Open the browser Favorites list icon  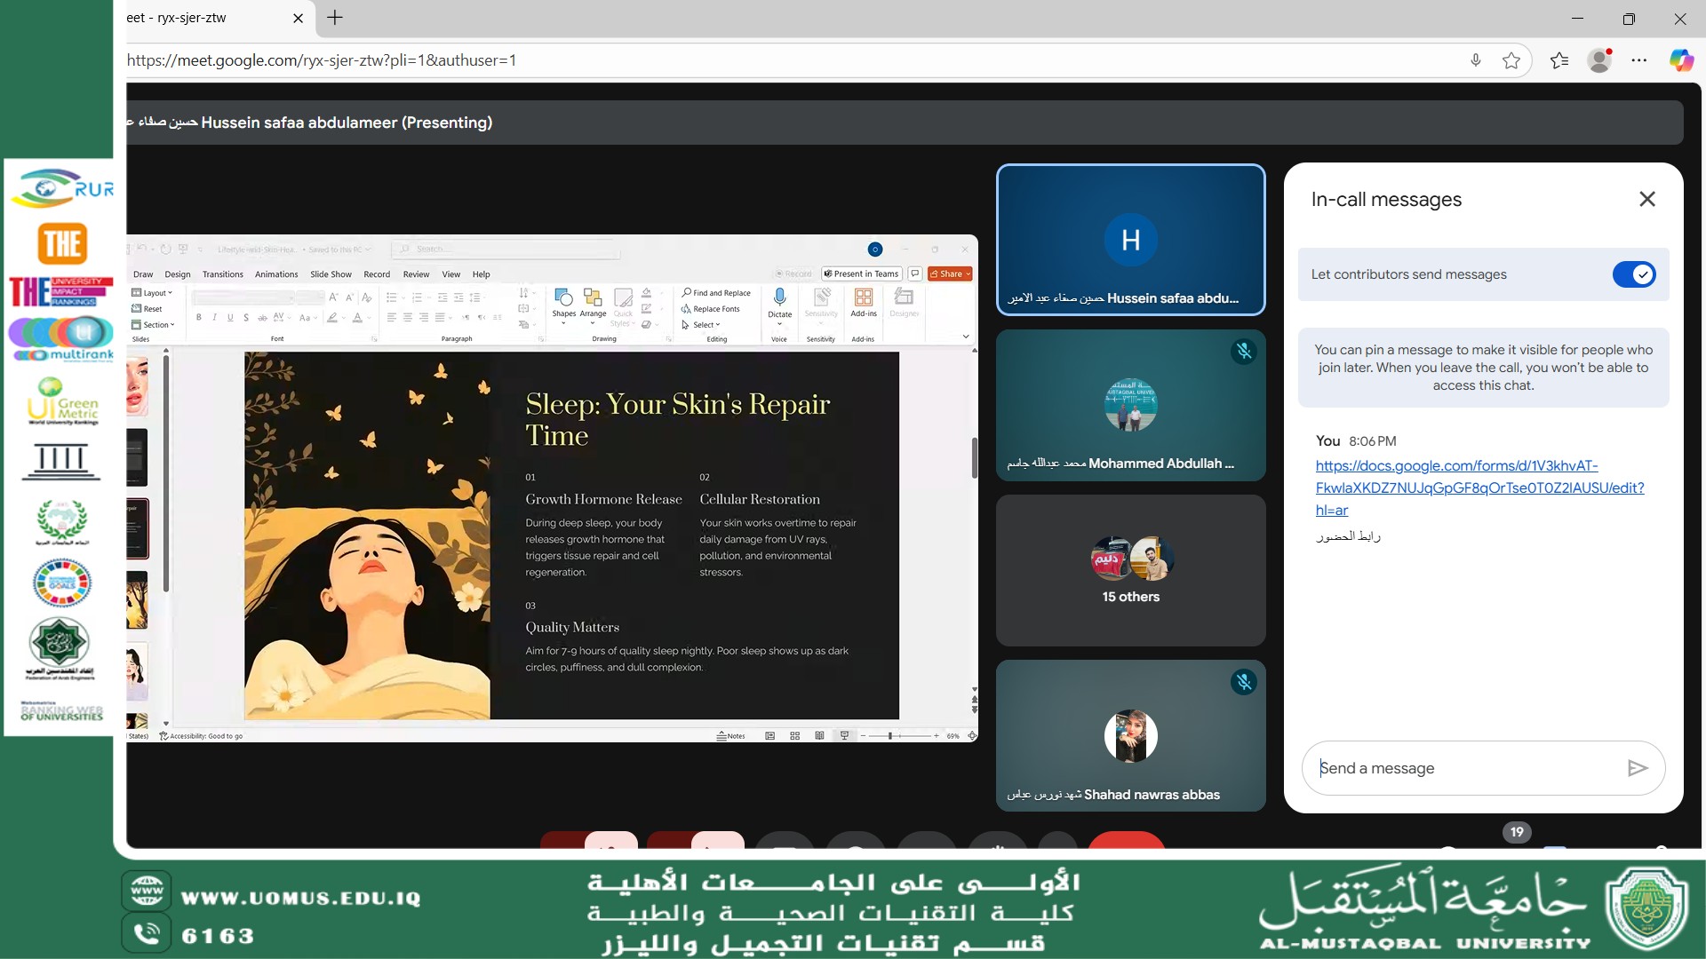click(1559, 60)
